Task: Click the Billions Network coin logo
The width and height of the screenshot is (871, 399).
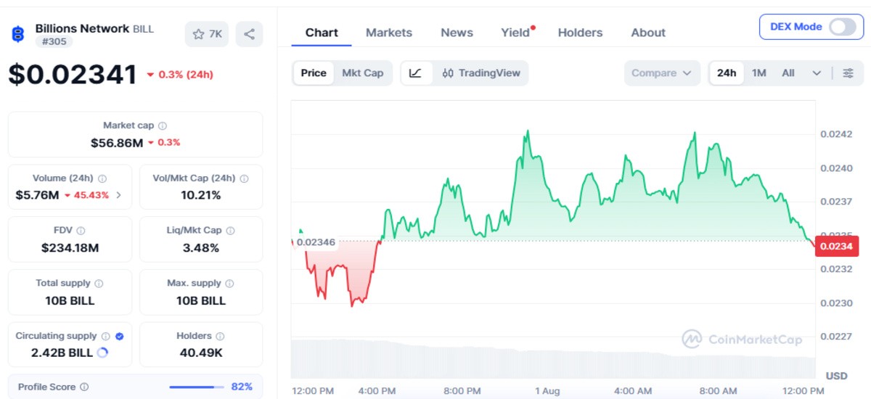Action: (18, 34)
